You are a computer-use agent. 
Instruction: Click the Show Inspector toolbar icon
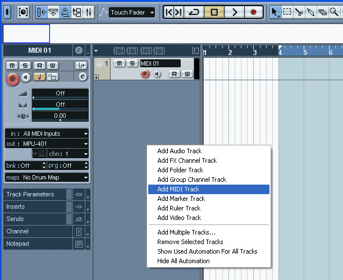(x=41, y=12)
